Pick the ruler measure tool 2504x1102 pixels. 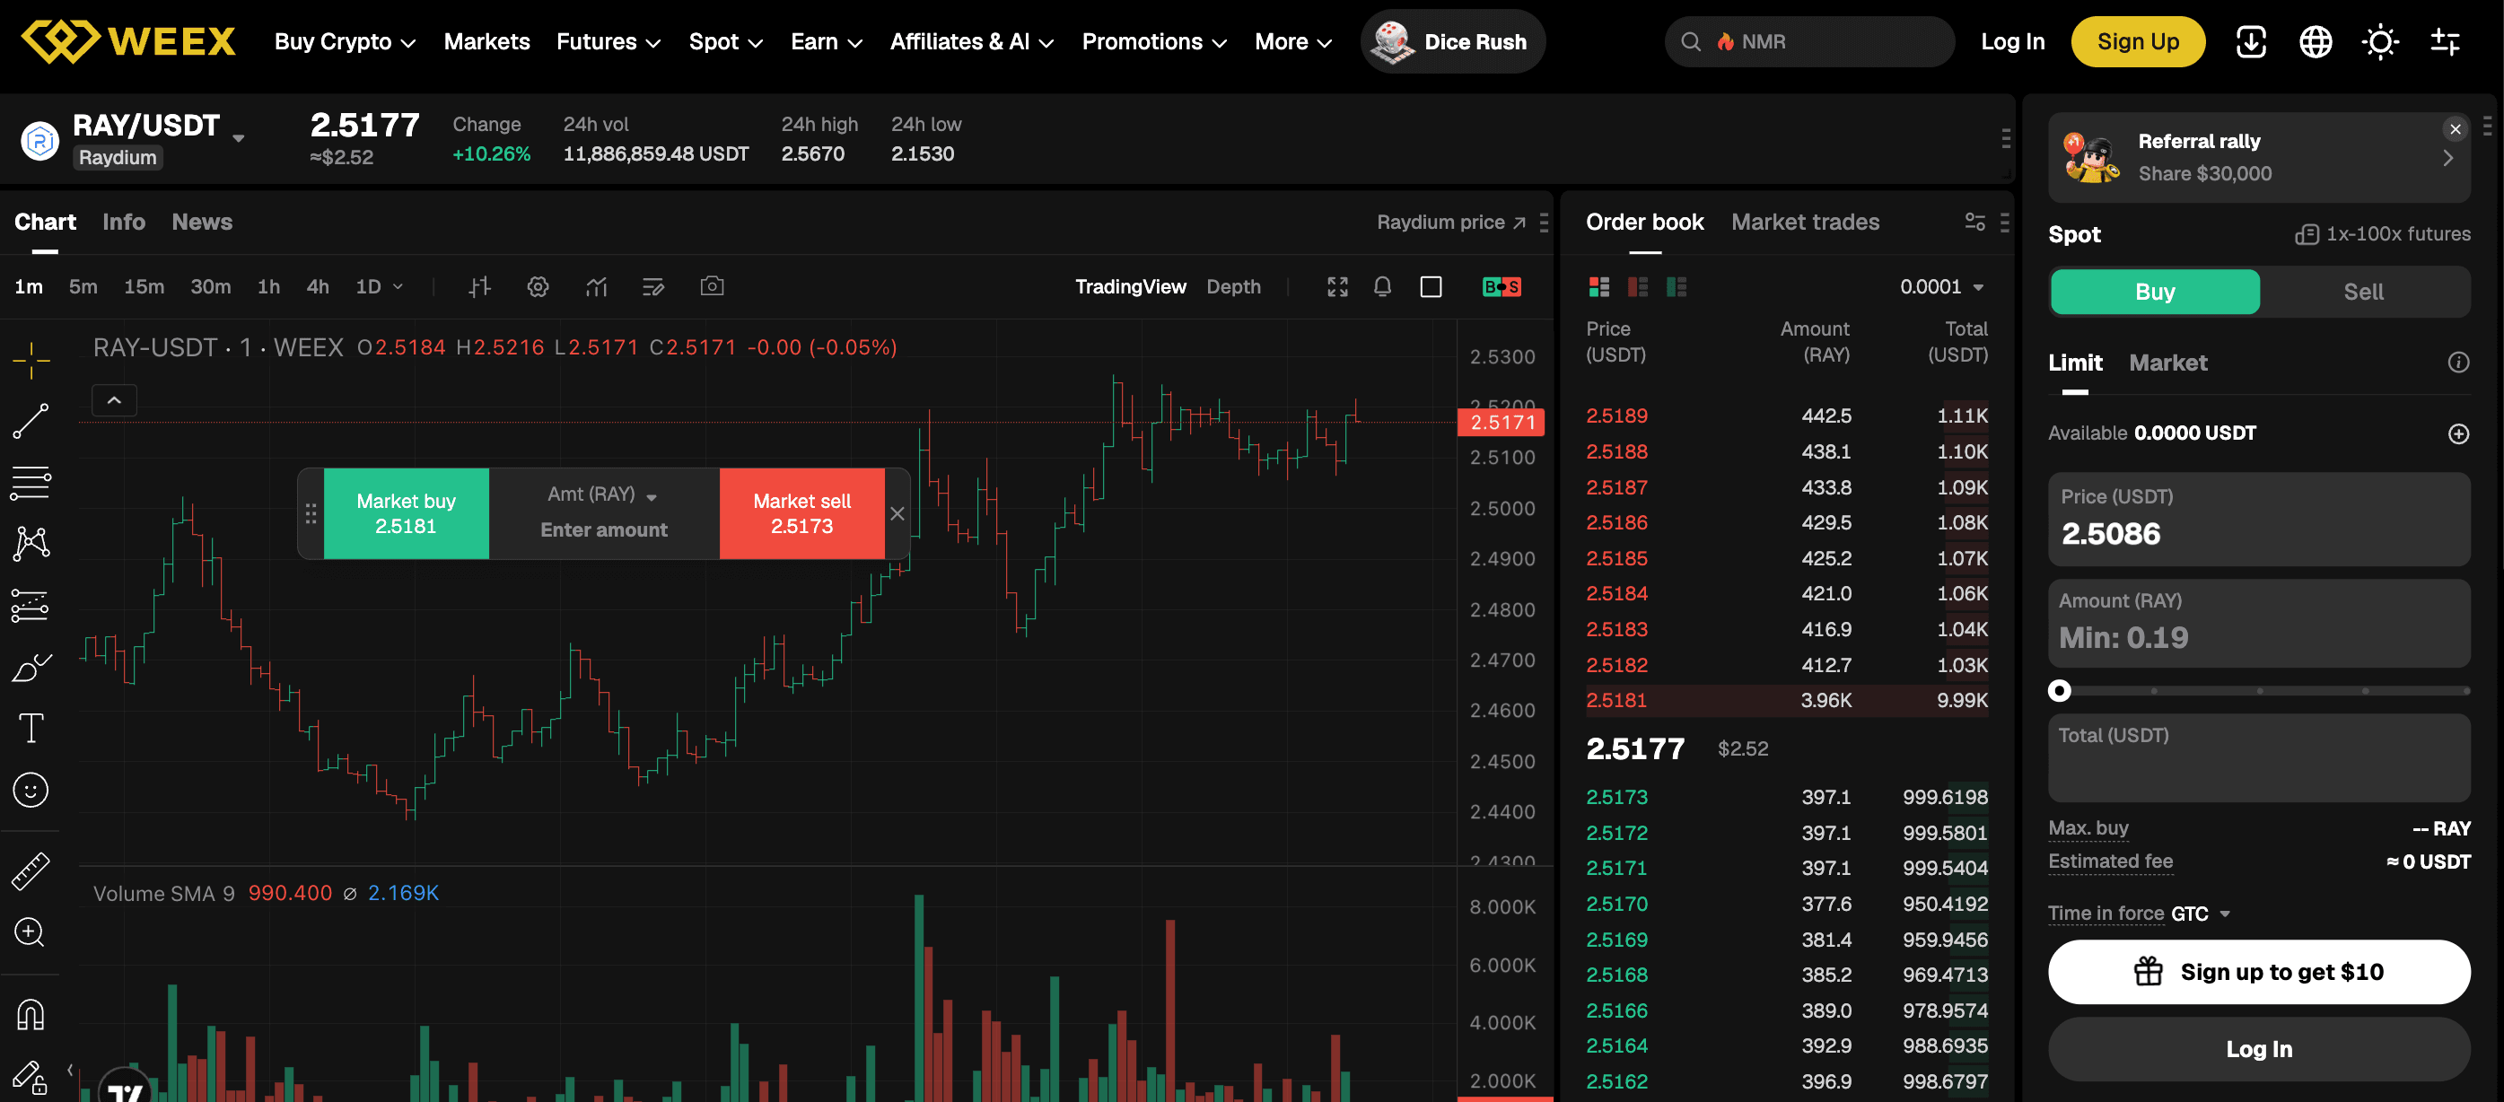coord(31,870)
